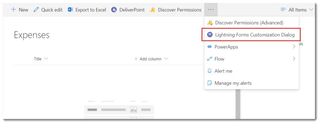Click the Alert me bell icon
Screen dimensions: 320x124
[x=210, y=71]
